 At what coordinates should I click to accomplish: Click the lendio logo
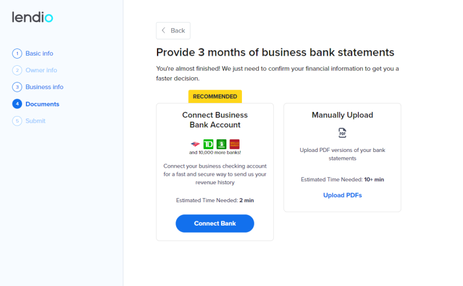pyautogui.click(x=32, y=17)
